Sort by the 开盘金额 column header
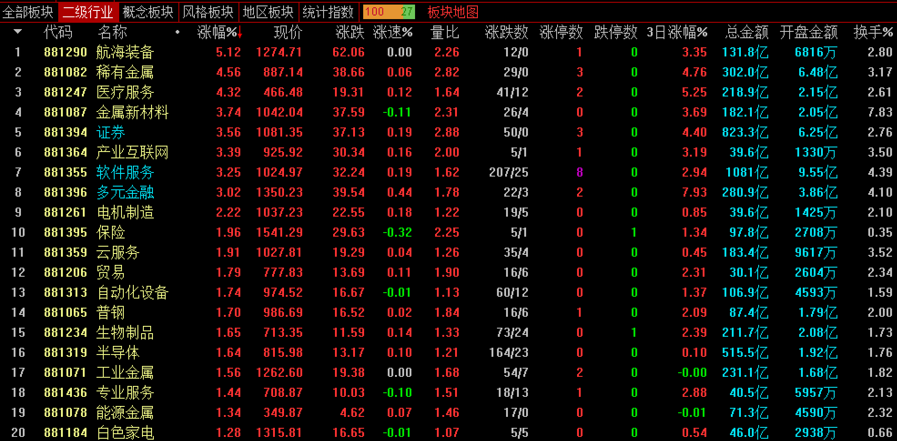The image size is (897, 441). [809, 32]
